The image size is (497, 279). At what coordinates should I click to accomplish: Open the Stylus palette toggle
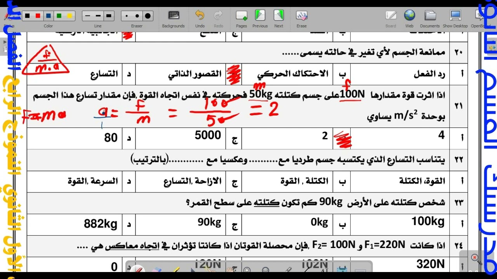click(x=9, y=19)
